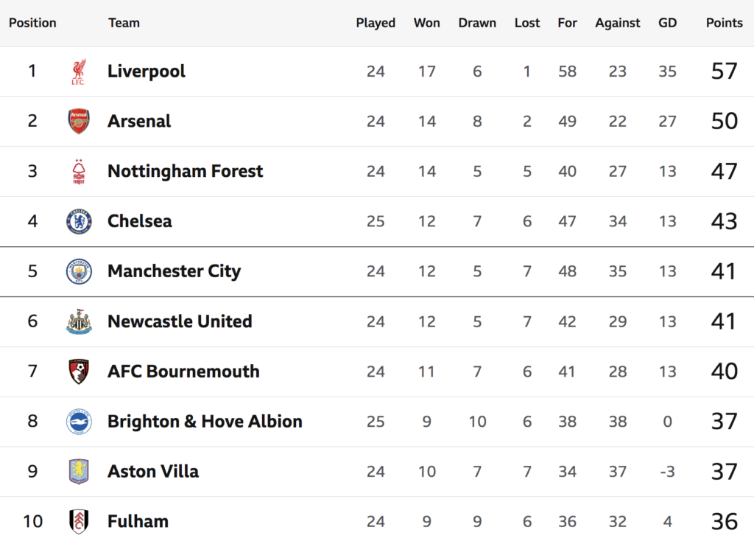
Task: Select the Manchester City team name
Action: (x=174, y=271)
